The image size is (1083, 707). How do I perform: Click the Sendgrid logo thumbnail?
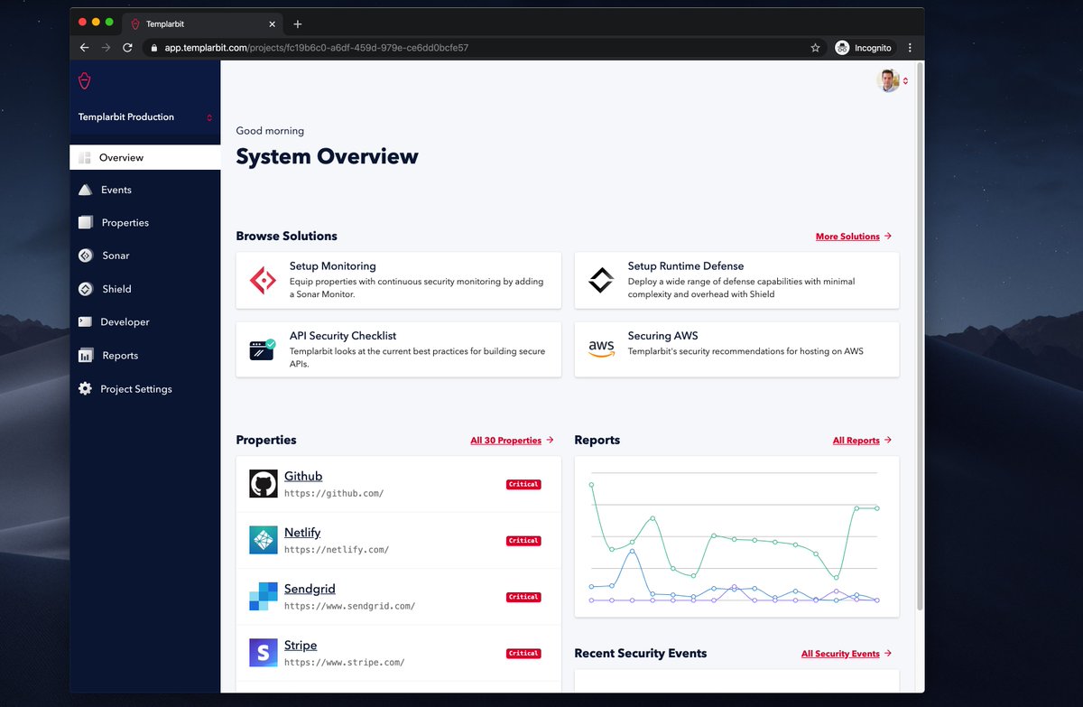coord(264,597)
